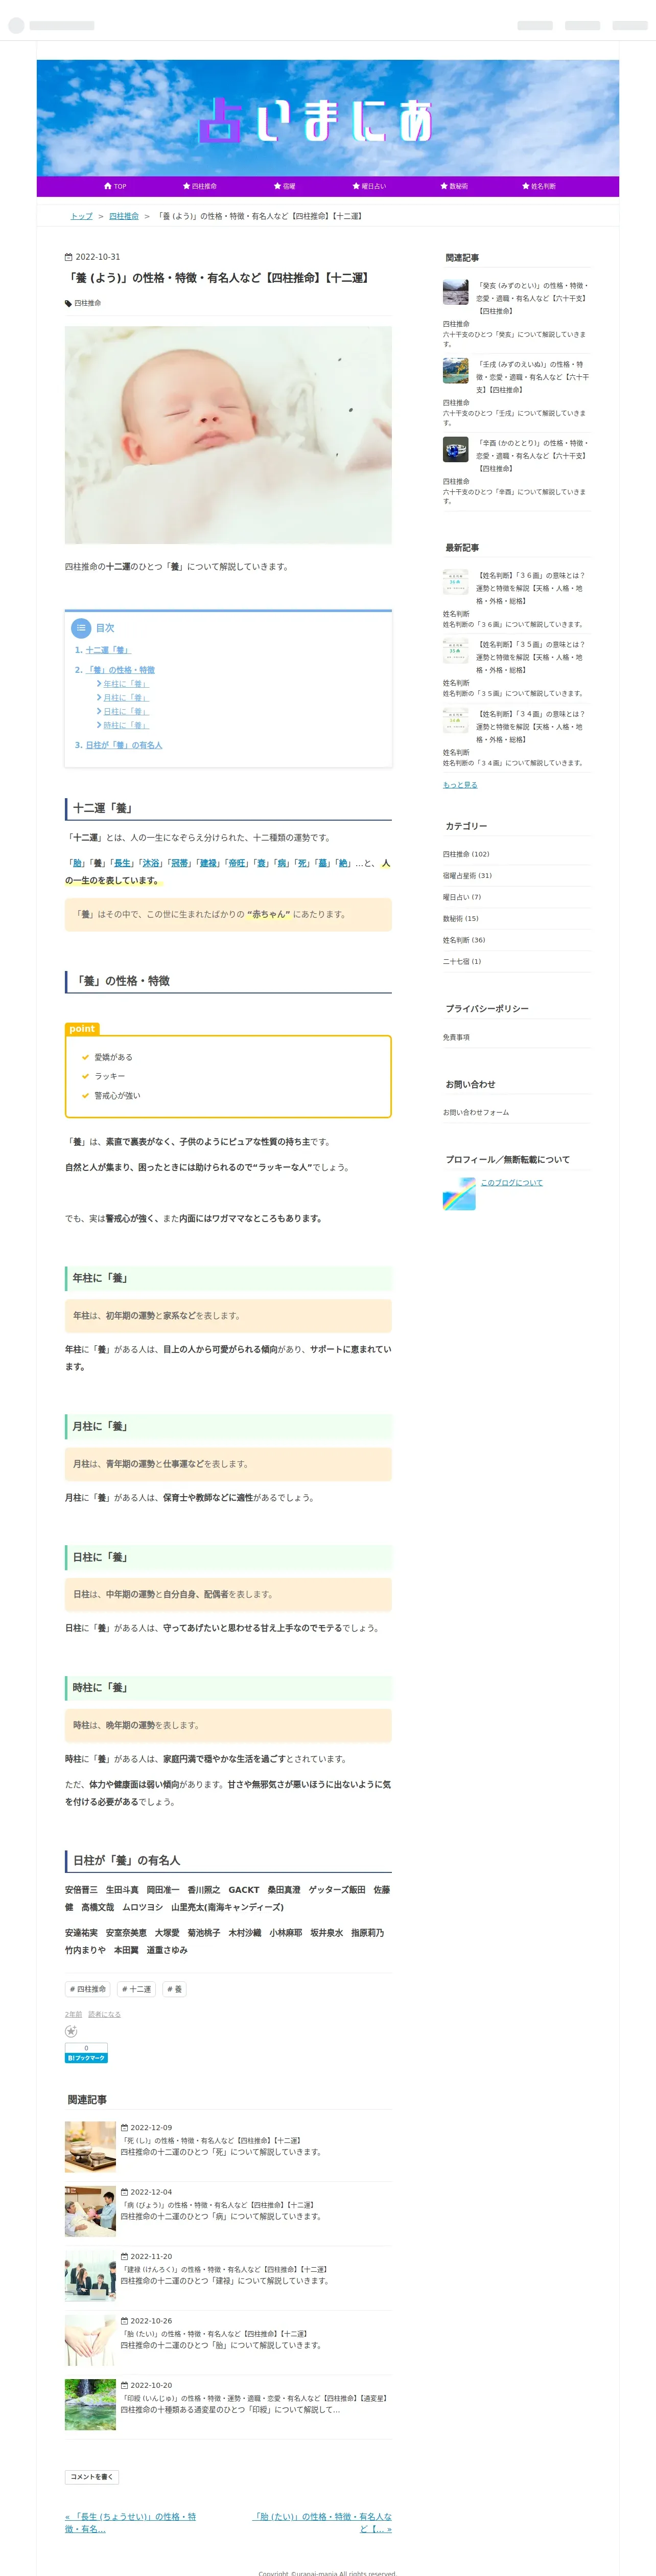Click the 読者になる subscribe link
The height and width of the screenshot is (2576, 656).
pyautogui.click(x=104, y=2014)
